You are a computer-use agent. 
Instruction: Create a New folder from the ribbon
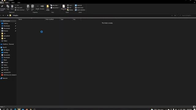coord(48,8)
